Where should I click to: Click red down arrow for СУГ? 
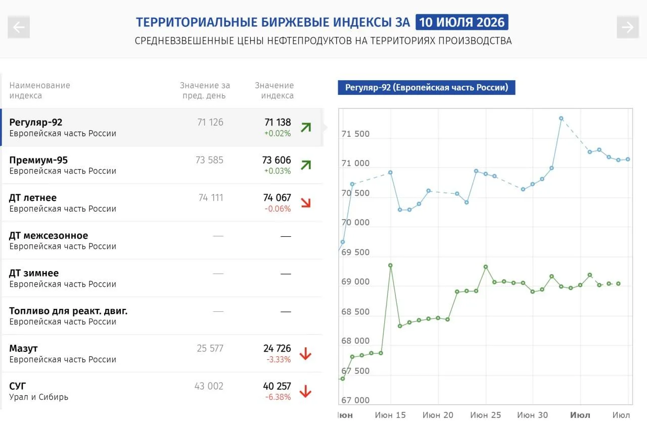pyautogui.click(x=305, y=392)
